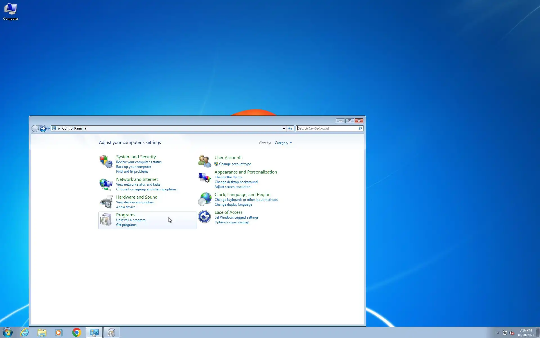Screen dimensions: 540x338
Task: Expand the address bar history dropdown
Action: click(284, 128)
